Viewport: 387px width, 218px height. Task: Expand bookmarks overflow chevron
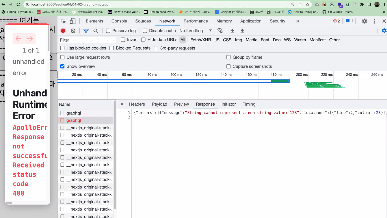[384, 12]
